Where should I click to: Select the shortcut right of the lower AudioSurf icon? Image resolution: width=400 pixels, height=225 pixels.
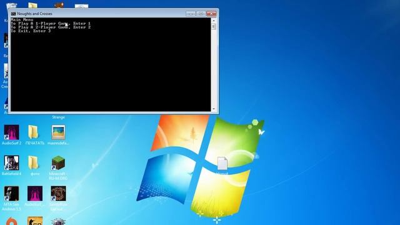pos(58,199)
